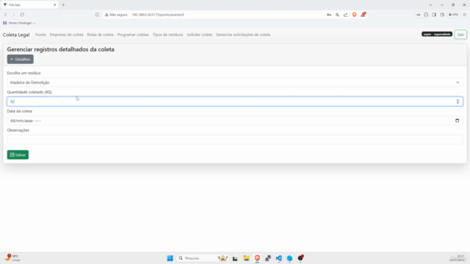Click the translate page icon
Screen dimensions: 470x264
click(337, 15)
